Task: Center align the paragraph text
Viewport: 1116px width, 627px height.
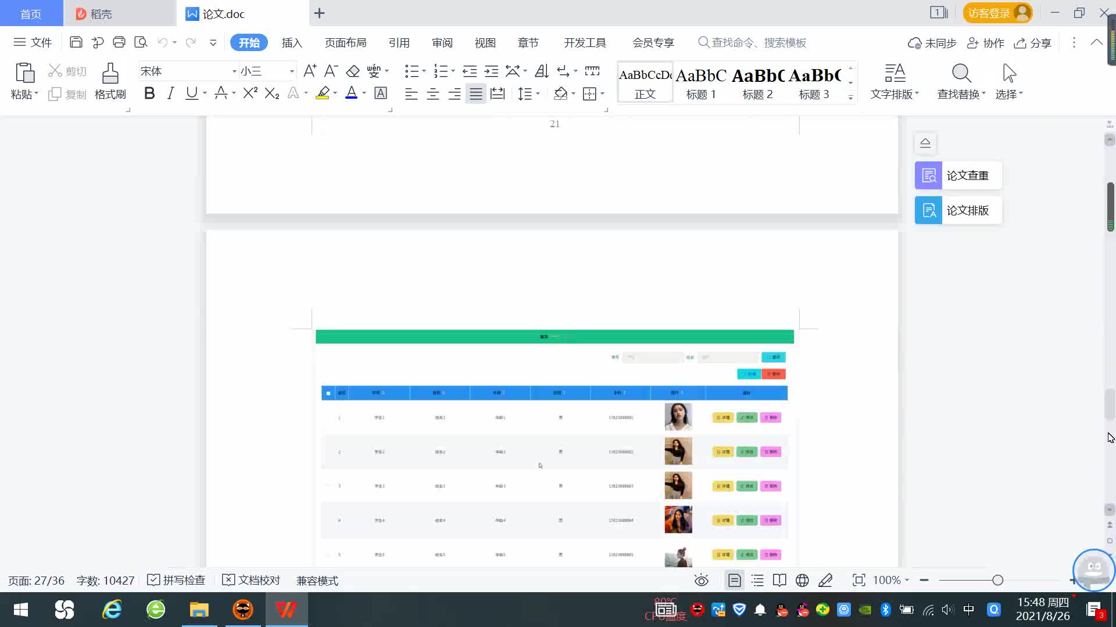Action: (433, 94)
